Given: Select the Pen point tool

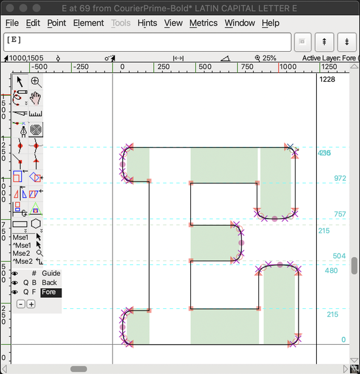Looking at the screenshot, I should (20, 130).
